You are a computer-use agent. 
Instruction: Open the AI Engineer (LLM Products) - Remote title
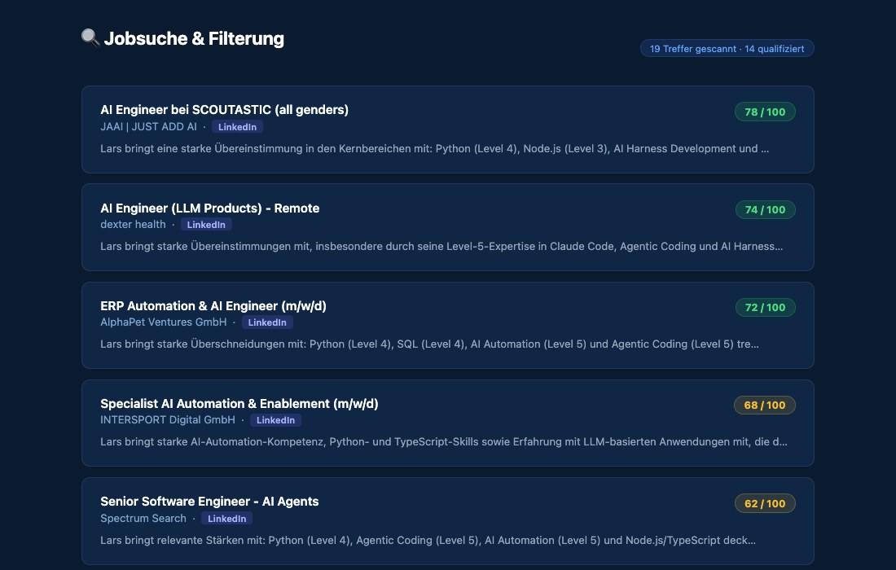[209, 208]
